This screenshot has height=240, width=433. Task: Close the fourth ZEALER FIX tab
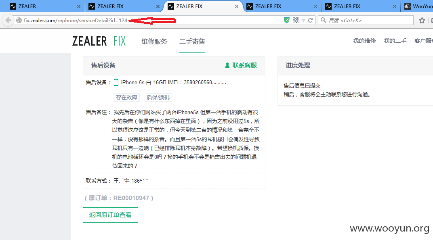(x=315, y=6)
